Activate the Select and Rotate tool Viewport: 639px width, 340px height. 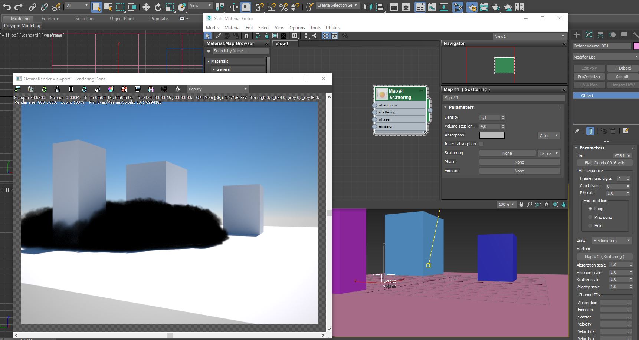pos(158,7)
